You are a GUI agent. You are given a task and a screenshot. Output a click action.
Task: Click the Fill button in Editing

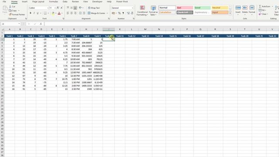coord(262,10)
